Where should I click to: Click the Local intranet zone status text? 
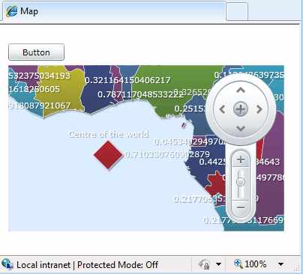[43, 265]
